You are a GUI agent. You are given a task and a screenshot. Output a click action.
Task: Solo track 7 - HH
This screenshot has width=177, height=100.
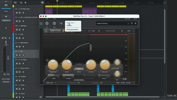(20, 55)
